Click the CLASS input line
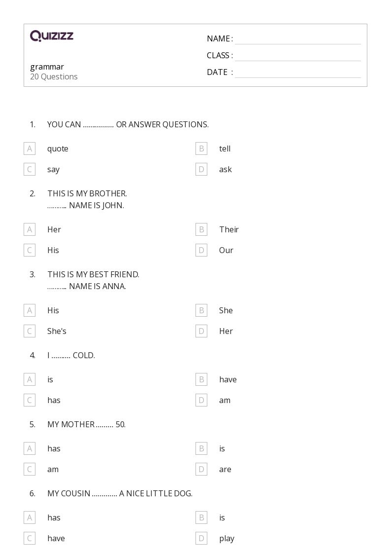 pyautogui.click(x=297, y=56)
